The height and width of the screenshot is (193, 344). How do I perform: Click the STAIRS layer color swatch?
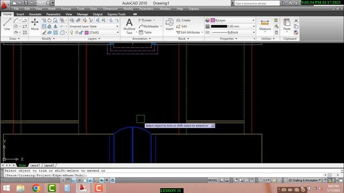pos(87,32)
